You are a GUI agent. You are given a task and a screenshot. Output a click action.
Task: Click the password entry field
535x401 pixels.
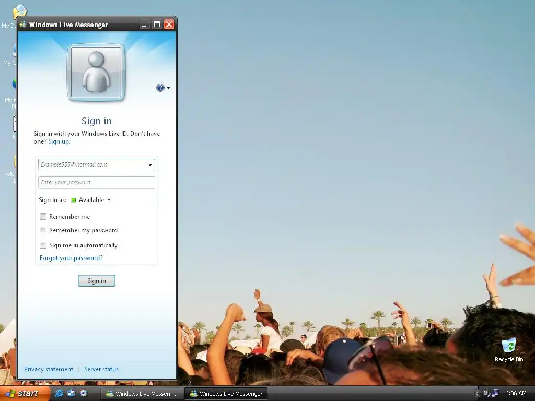(97, 182)
